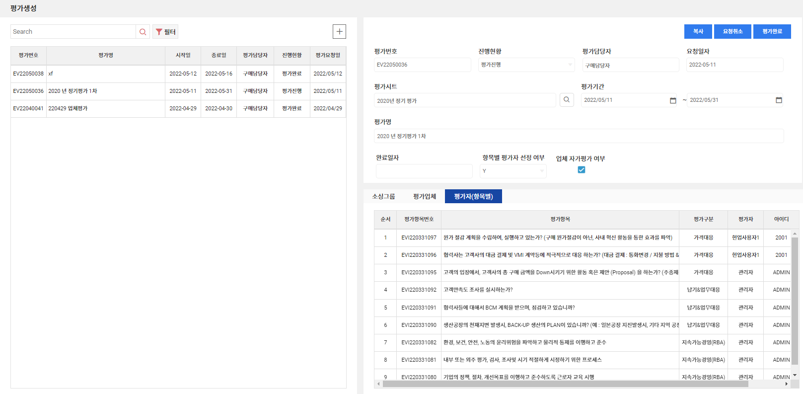
Task: Click the horizontal scrollbar right arrow
Action: [786, 384]
